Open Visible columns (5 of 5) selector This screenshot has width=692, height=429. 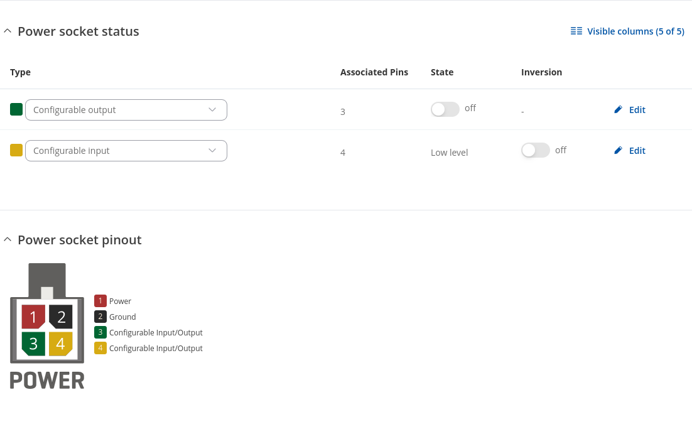(635, 31)
